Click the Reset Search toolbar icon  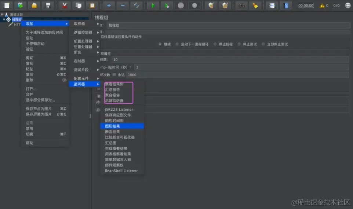click(255, 5)
